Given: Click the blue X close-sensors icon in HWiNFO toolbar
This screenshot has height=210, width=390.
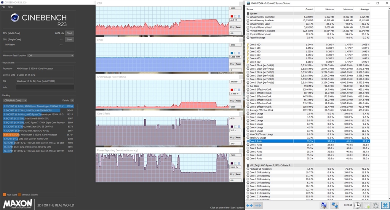Looking at the screenshot, I should pyautogui.click(x=385, y=205).
